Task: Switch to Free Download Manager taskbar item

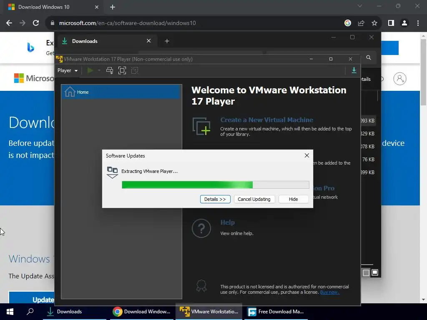Action: 276,312
